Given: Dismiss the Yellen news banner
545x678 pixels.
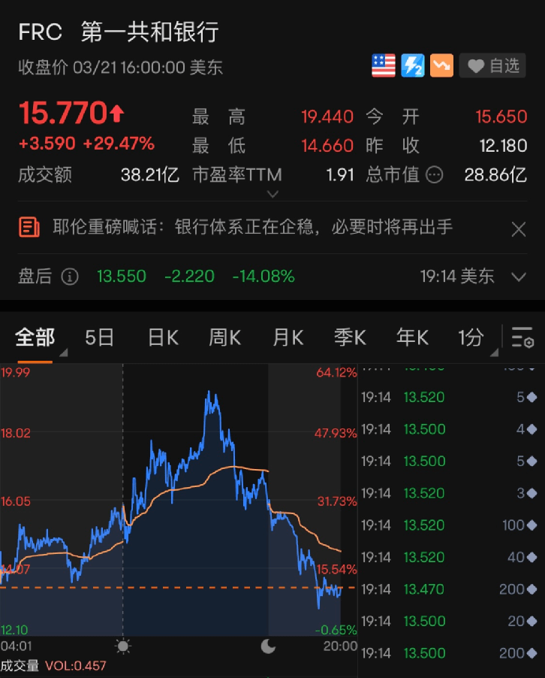Looking at the screenshot, I should (518, 229).
